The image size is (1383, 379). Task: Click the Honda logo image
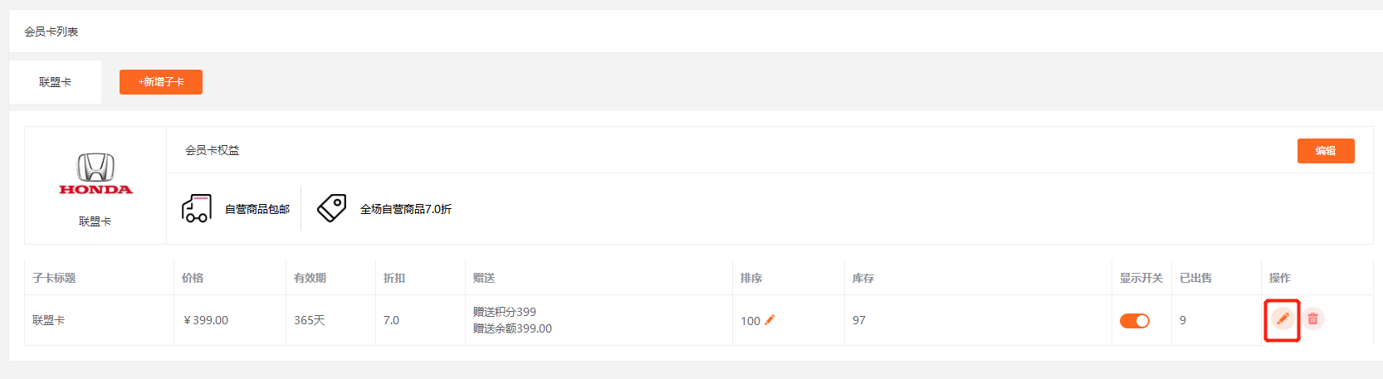[95, 174]
